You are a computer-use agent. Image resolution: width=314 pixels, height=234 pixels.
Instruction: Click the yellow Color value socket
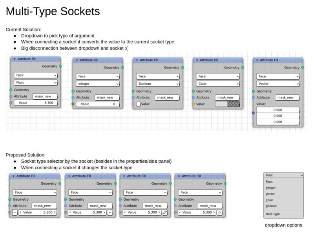[192, 104]
